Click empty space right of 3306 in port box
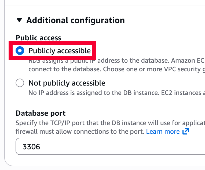This screenshot has width=205, height=170. point(121,147)
